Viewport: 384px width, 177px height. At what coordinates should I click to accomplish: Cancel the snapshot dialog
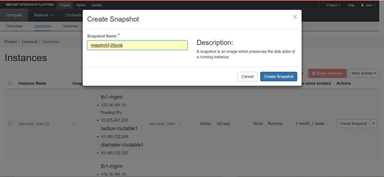[x=247, y=76]
